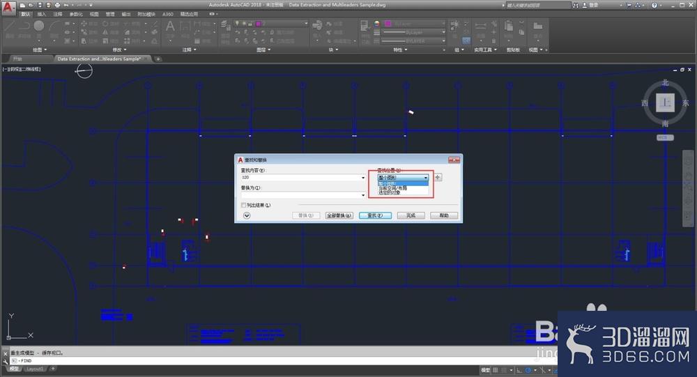
Task: Click the Print icon in quick access toolbar
Action: 57,6
